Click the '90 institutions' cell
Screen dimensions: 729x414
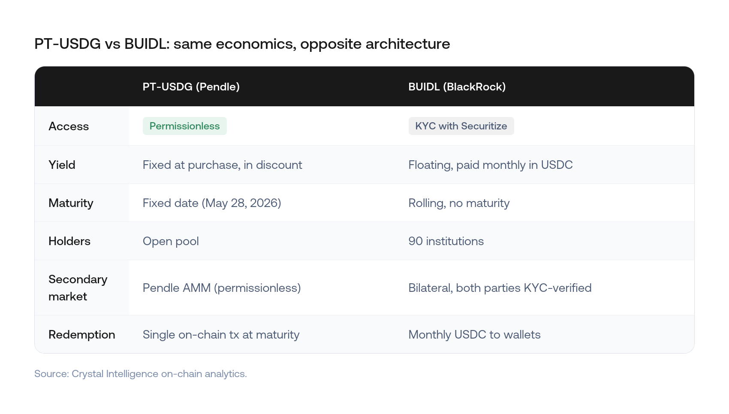[446, 241]
